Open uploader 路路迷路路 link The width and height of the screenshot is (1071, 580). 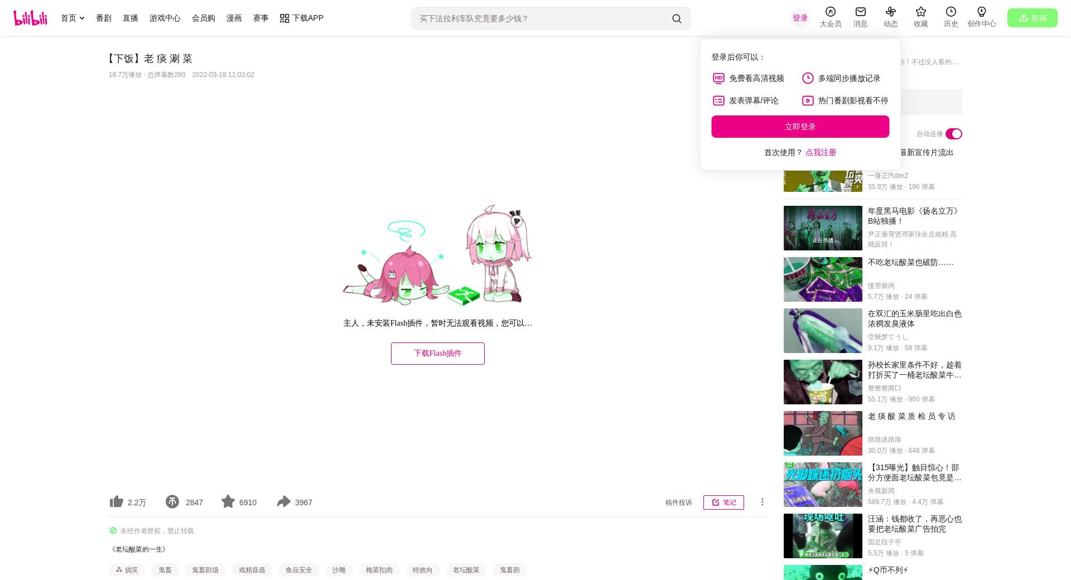pos(885,439)
